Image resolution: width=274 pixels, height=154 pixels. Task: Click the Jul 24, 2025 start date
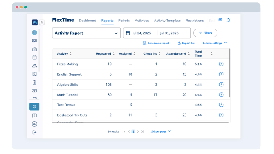142,33
